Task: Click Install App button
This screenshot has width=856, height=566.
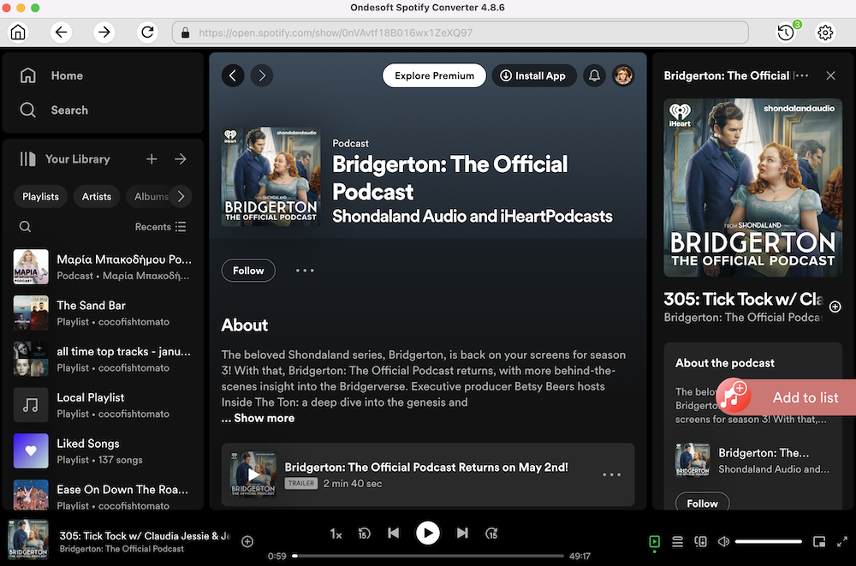Action: 534,75
